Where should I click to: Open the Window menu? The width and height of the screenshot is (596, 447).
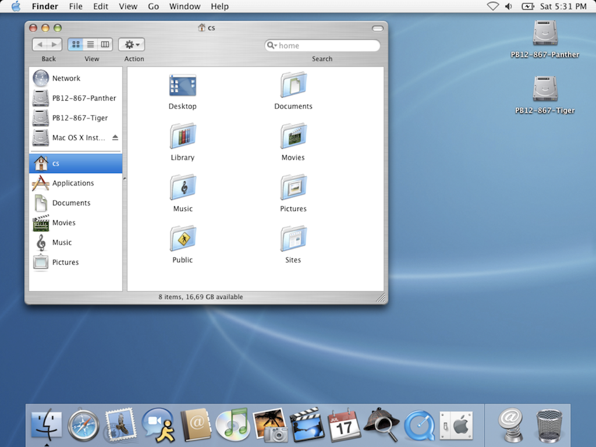185,6
